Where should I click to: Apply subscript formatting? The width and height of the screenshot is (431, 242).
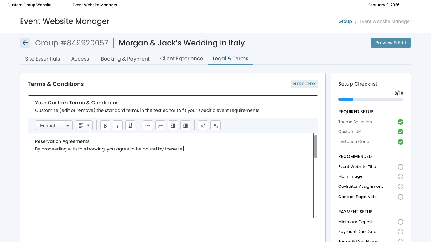pos(215,125)
